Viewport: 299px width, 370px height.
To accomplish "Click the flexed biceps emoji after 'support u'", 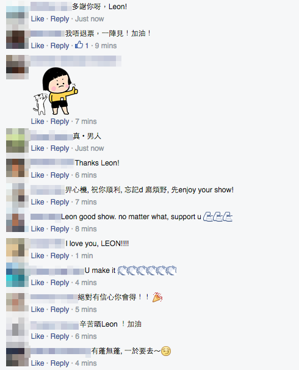I will pyautogui.click(x=218, y=217).
